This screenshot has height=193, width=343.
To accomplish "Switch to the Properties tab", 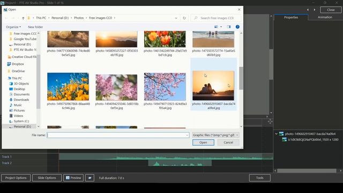I will click(291, 17).
